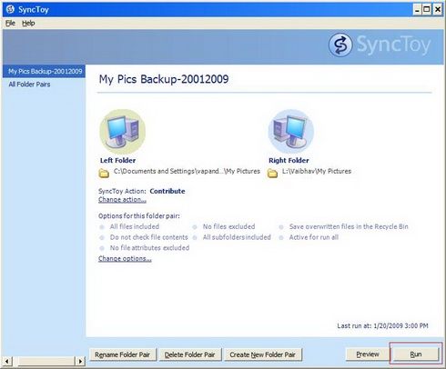Screen dimensions: 446x369
Task: Click Rename Folder Pair button
Action: point(123,354)
